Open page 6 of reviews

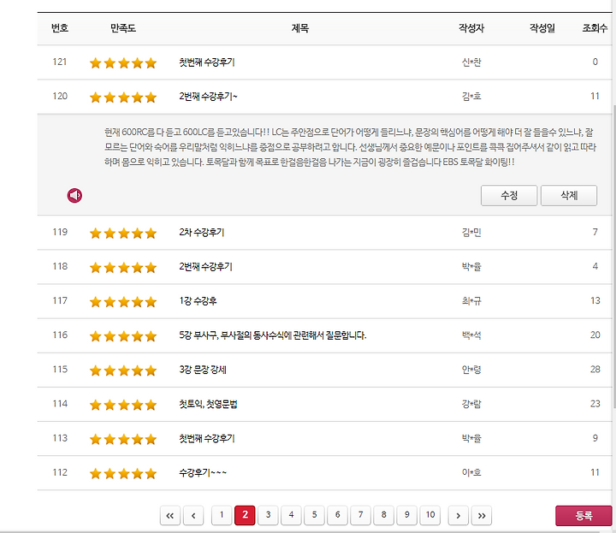337,515
